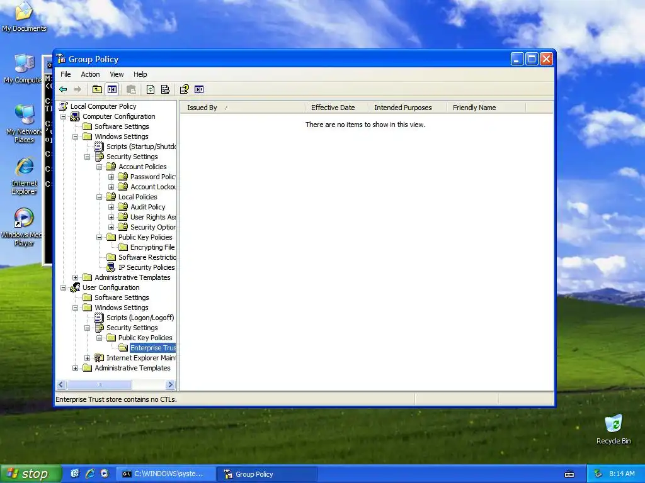This screenshot has height=483, width=645.
Task: Click the 8:14 AM clock
Action: click(622, 474)
